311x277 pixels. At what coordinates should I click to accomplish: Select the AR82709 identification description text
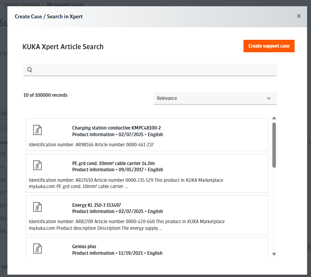tap(127, 225)
